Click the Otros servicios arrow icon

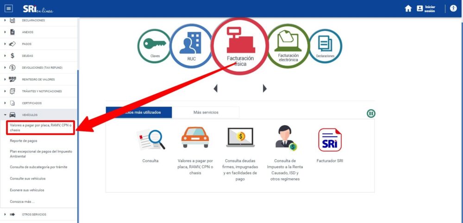[13, 214]
